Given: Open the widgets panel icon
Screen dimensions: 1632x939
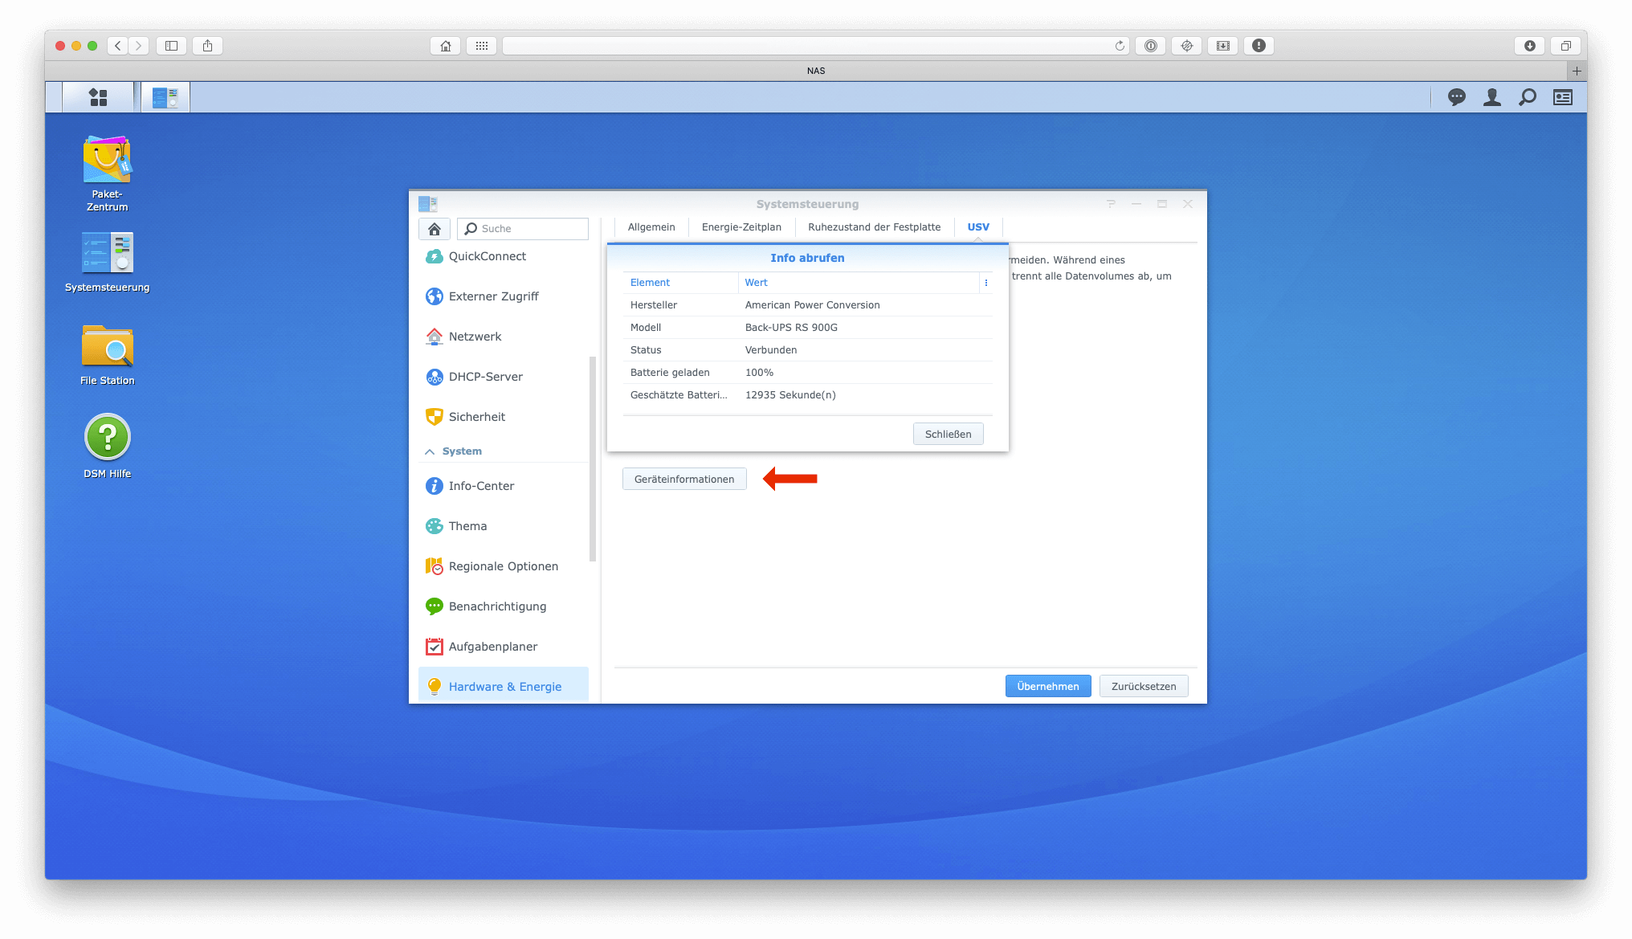Looking at the screenshot, I should pyautogui.click(x=1563, y=97).
